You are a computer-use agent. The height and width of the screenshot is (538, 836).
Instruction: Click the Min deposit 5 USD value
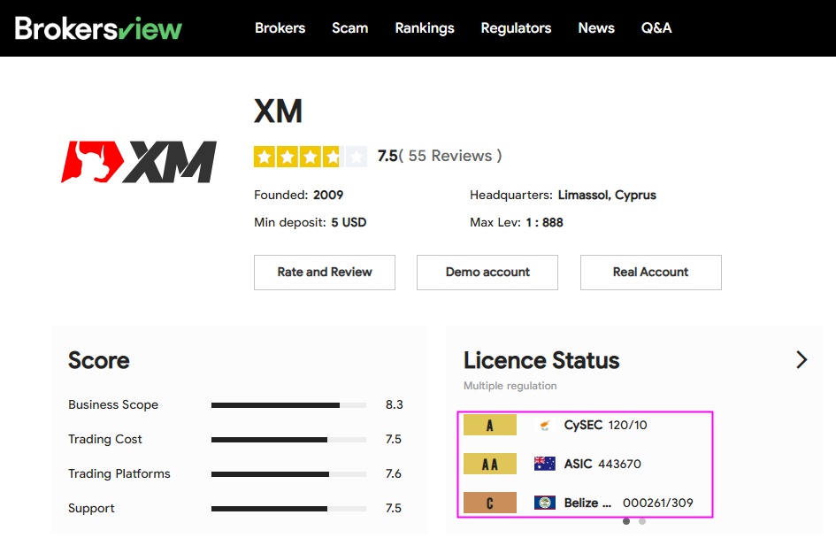tap(349, 222)
